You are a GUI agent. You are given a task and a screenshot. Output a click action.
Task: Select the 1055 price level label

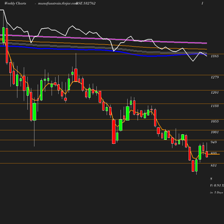click(215, 121)
